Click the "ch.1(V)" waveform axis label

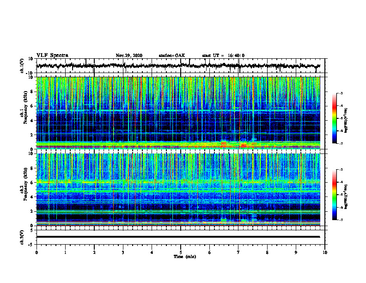pyautogui.click(x=22, y=66)
